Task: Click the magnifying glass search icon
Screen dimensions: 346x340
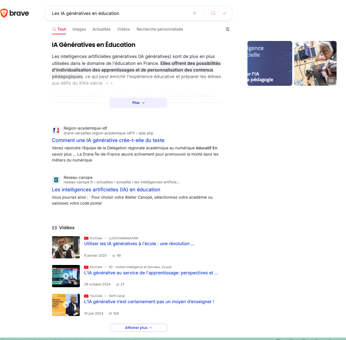Action: click(x=213, y=14)
